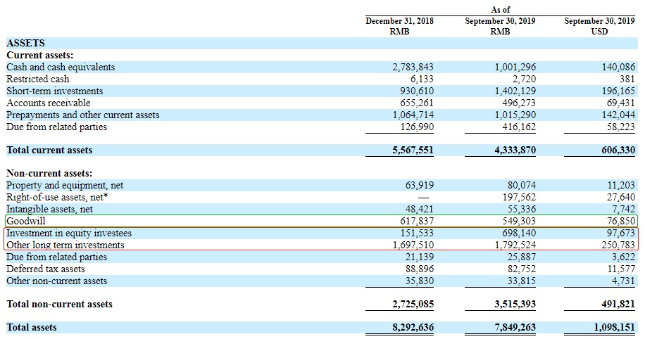The height and width of the screenshot is (339, 645).
Task: Click the Restricted cash row label
Action: pos(38,79)
